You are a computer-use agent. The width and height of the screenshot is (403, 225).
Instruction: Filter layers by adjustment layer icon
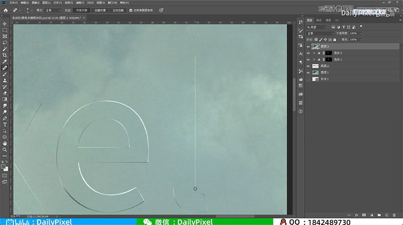coord(338,27)
